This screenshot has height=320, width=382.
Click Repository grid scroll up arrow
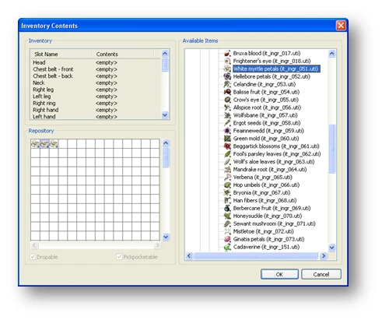click(x=166, y=143)
